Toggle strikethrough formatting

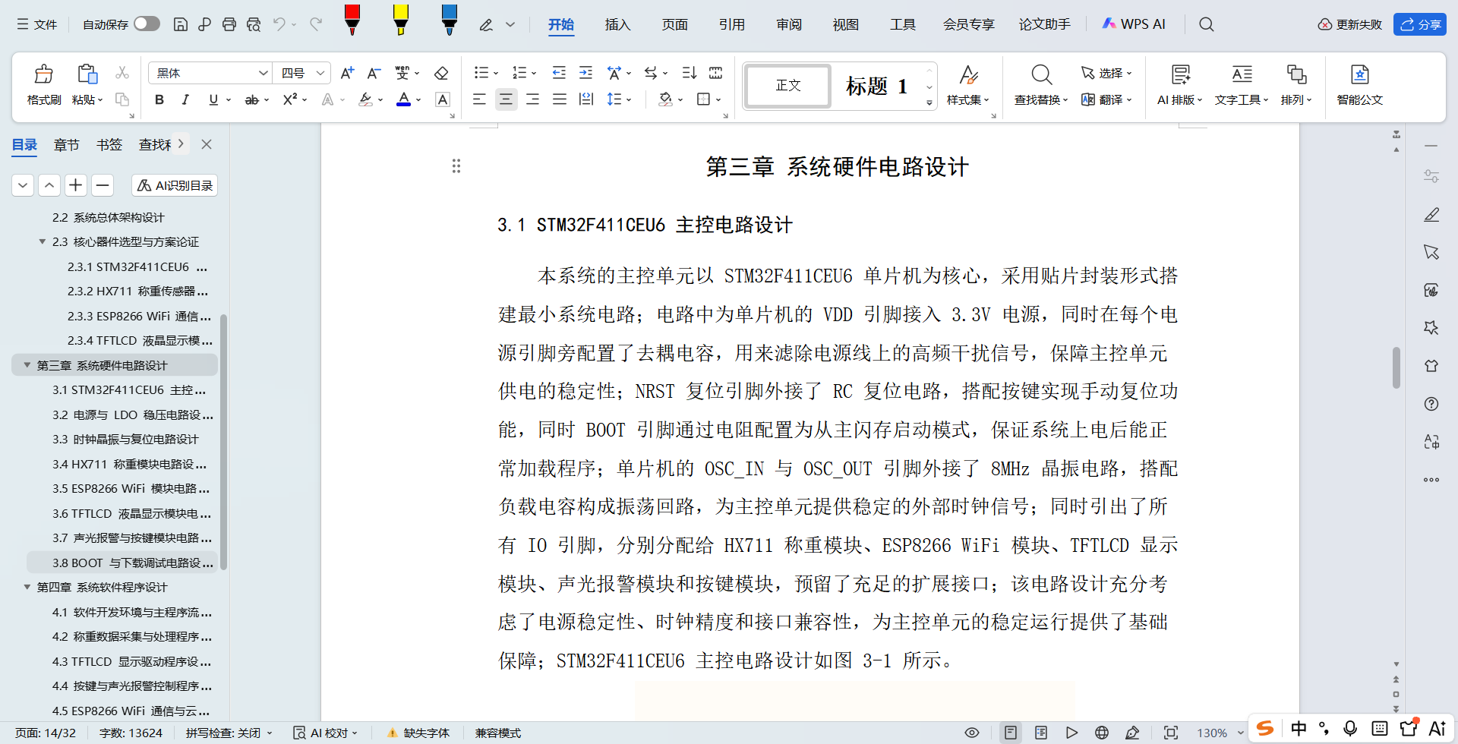point(251,99)
